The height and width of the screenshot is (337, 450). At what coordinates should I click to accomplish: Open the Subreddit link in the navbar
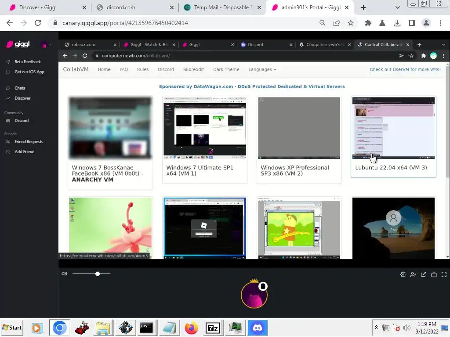click(193, 70)
